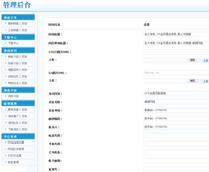Open 网站信息设置 in sidebar

click(x=16, y=142)
